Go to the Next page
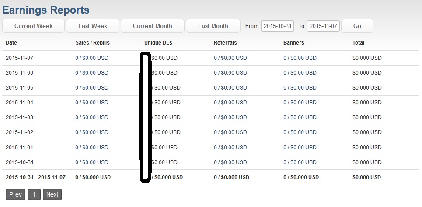The width and height of the screenshot is (422, 207). tap(52, 194)
